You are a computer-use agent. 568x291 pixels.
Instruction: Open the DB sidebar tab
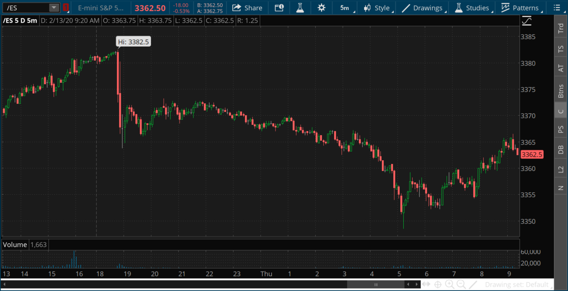tap(561, 149)
